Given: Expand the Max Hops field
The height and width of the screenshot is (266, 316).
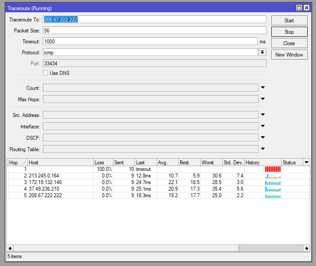Looking at the screenshot, I should pyautogui.click(x=263, y=99).
